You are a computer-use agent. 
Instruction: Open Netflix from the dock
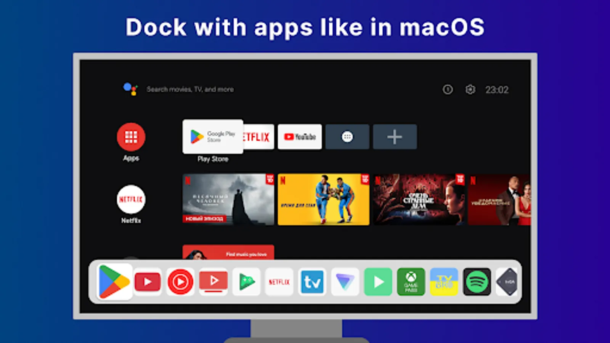point(279,282)
